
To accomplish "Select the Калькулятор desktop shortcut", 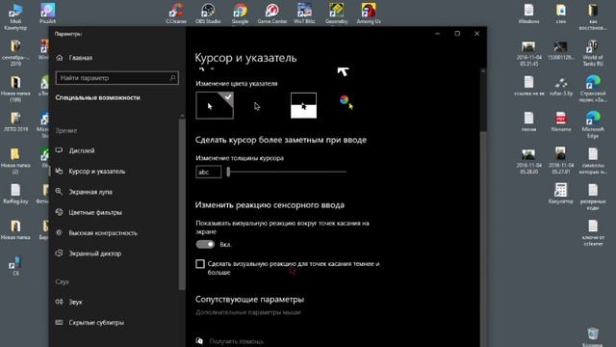I will [x=561, y=194].
